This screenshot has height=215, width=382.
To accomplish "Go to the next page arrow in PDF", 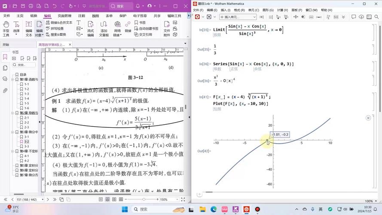I will (48, 200).
